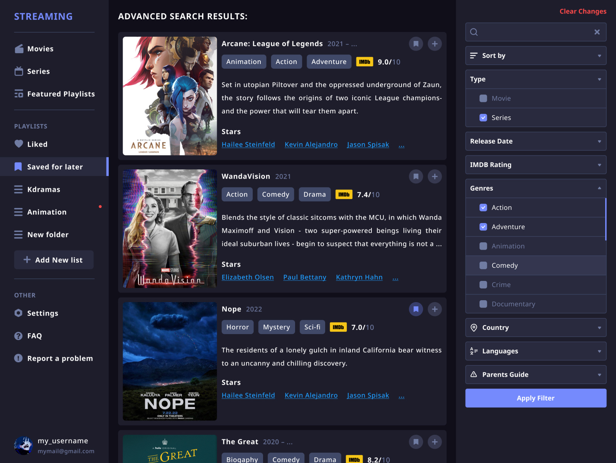Click the Genres list scrollbar

click(x=606, y=219)
